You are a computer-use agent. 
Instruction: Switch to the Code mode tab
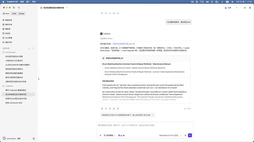pos(14,14)
